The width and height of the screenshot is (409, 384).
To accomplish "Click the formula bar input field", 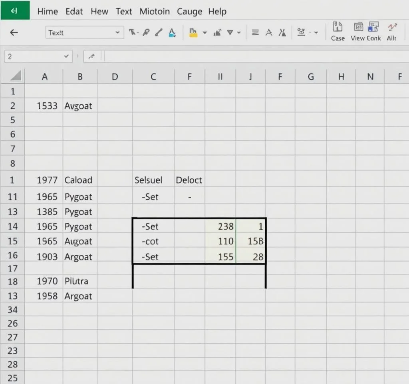I will (x=256, y=56).
